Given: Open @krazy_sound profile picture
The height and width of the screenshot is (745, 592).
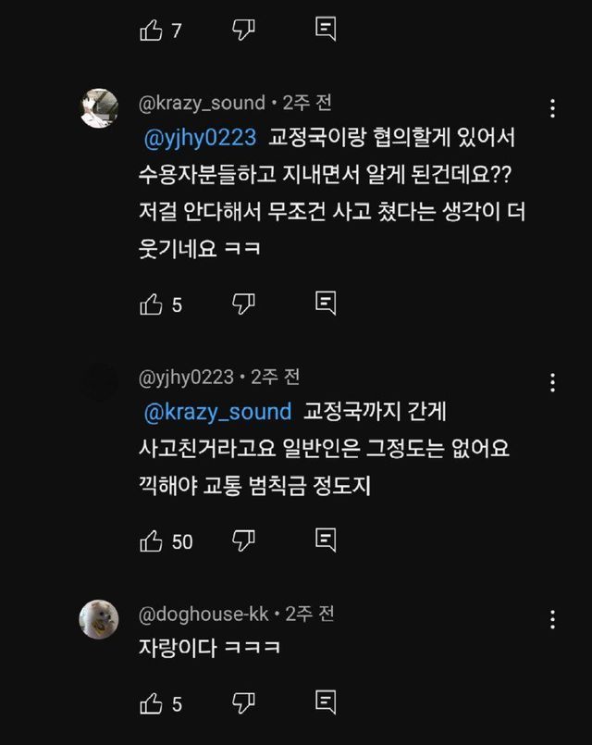Looking at the screenshot, I should 99,108.
